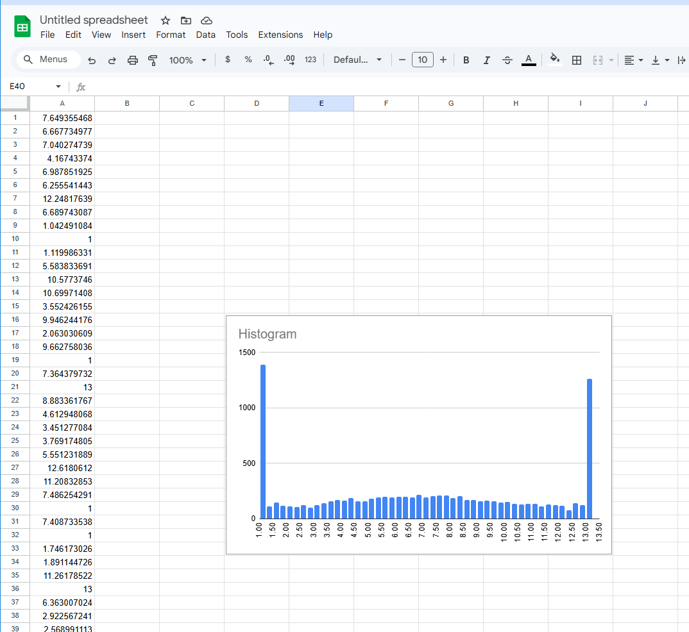Open the zoom level dropdown
Viewport: 689px width, 632px height.
[187, 60]
